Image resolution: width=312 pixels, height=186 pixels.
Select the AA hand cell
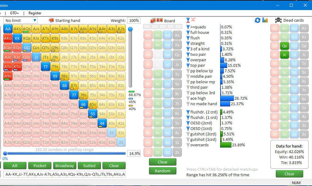point(8,29)
